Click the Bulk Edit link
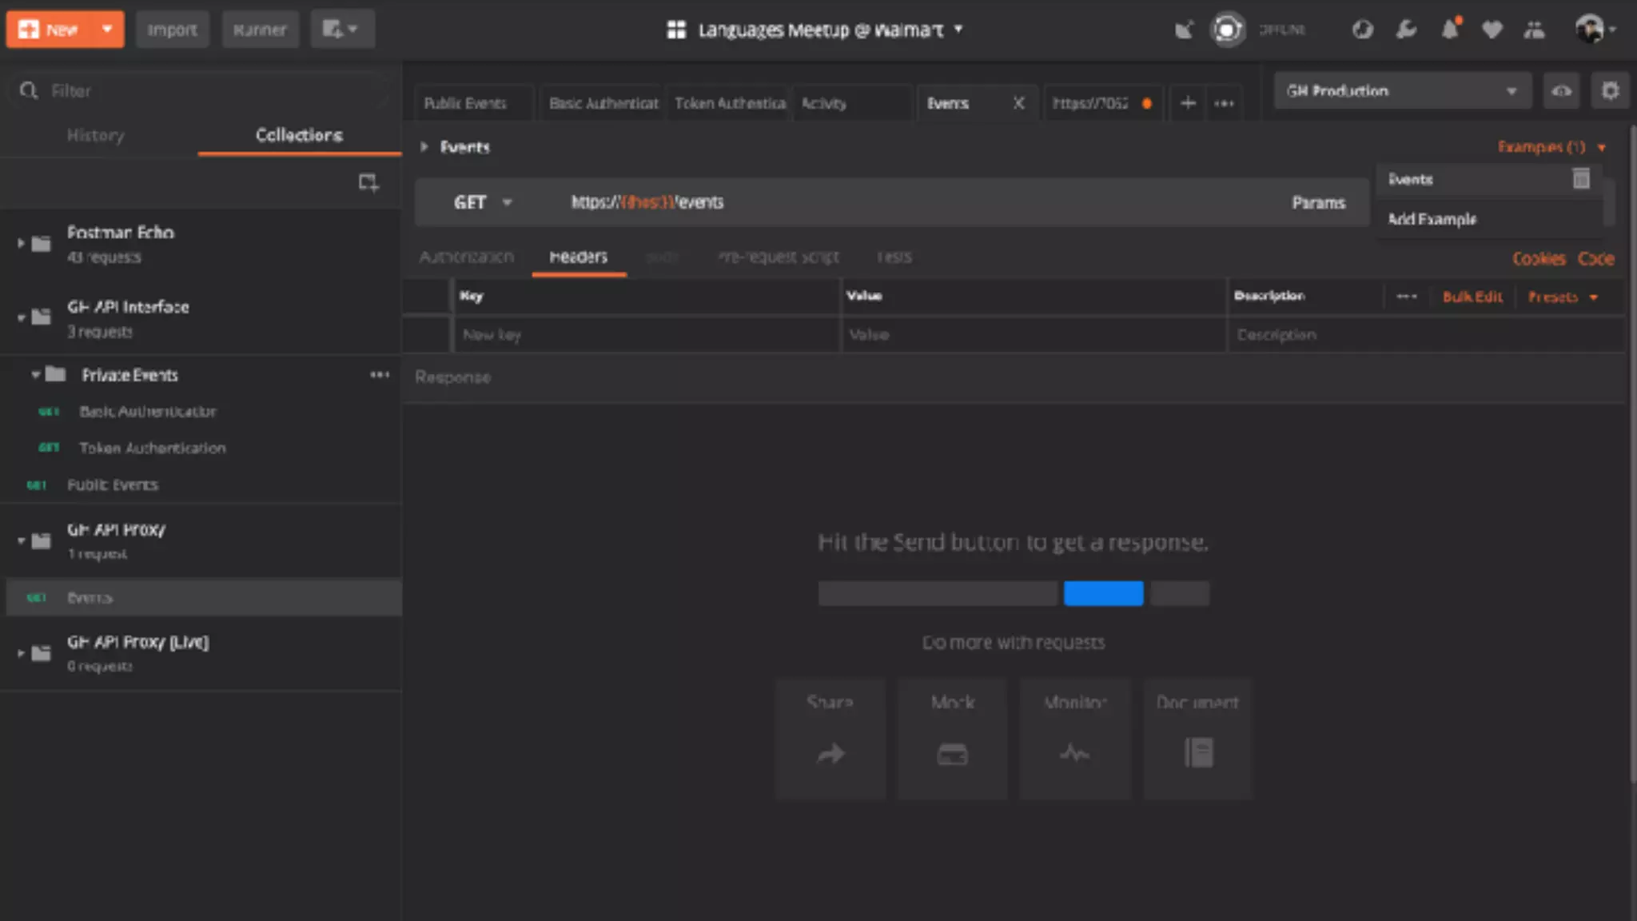This screenshot has width=1637, height=921. [x=1472, y=297]
